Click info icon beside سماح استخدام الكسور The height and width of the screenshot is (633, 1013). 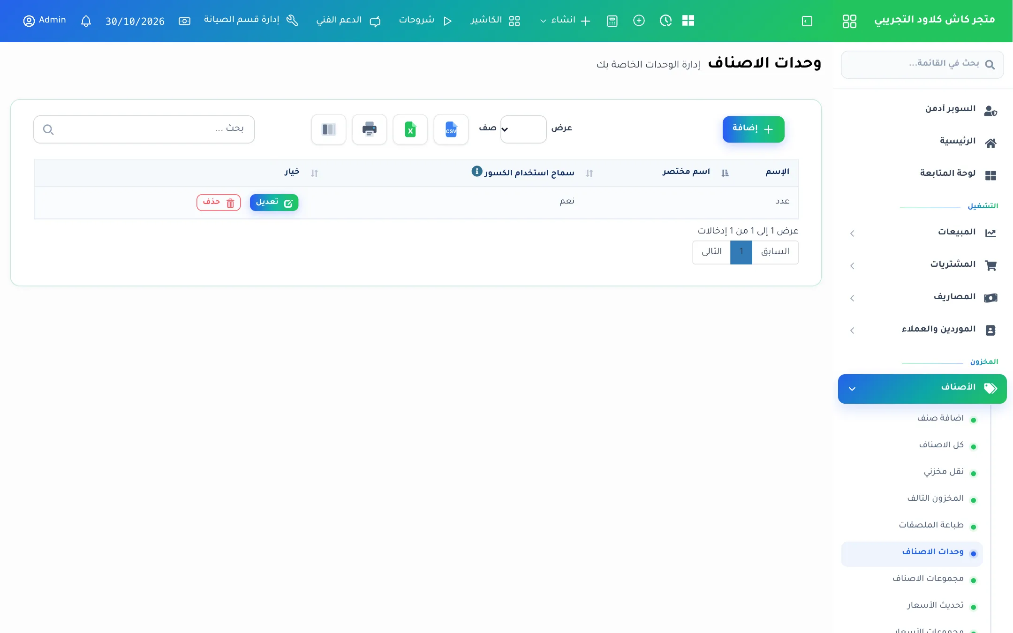pyautogui.click(x=476, y=171)
